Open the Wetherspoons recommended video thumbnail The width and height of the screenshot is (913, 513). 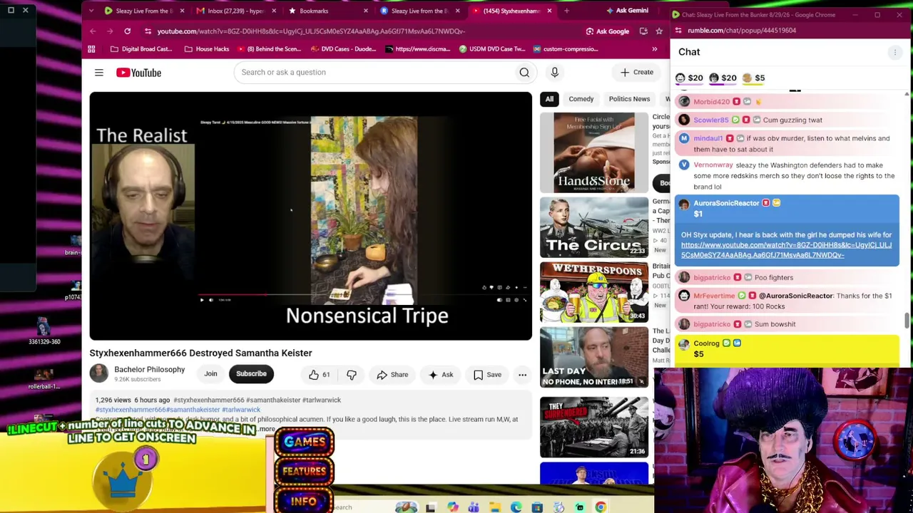[594, 292]
